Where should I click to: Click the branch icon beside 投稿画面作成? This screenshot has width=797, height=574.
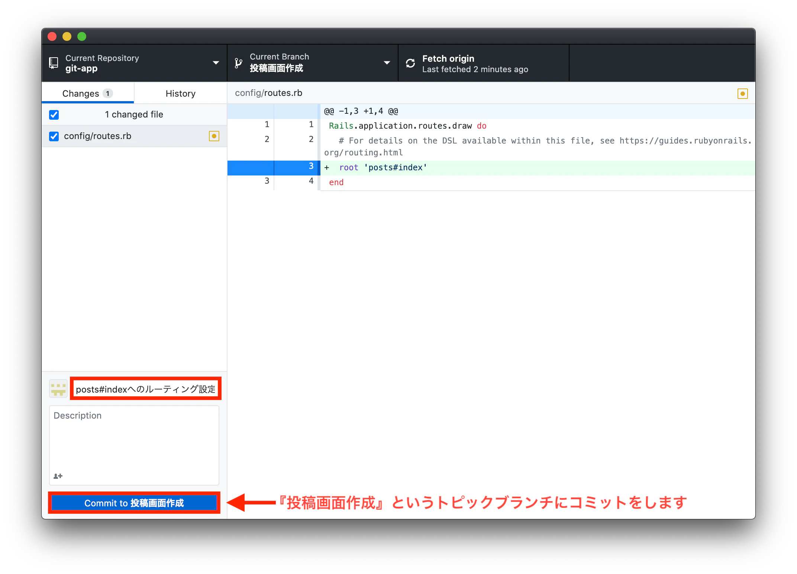[238, 62]
